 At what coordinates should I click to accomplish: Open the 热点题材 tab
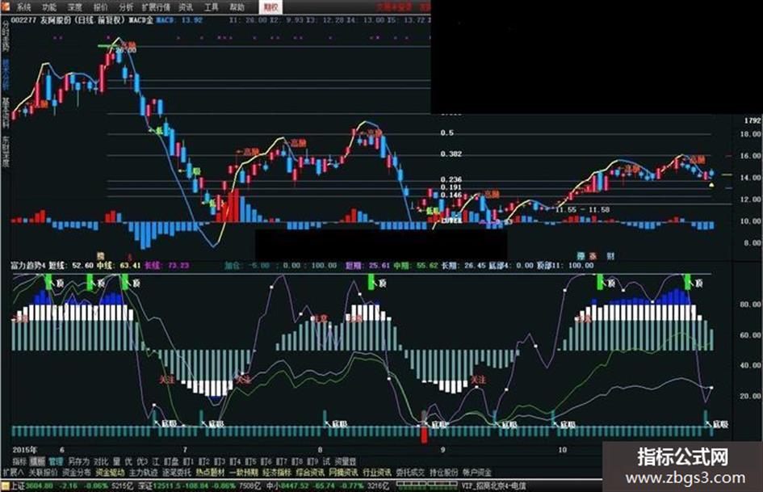210,472
